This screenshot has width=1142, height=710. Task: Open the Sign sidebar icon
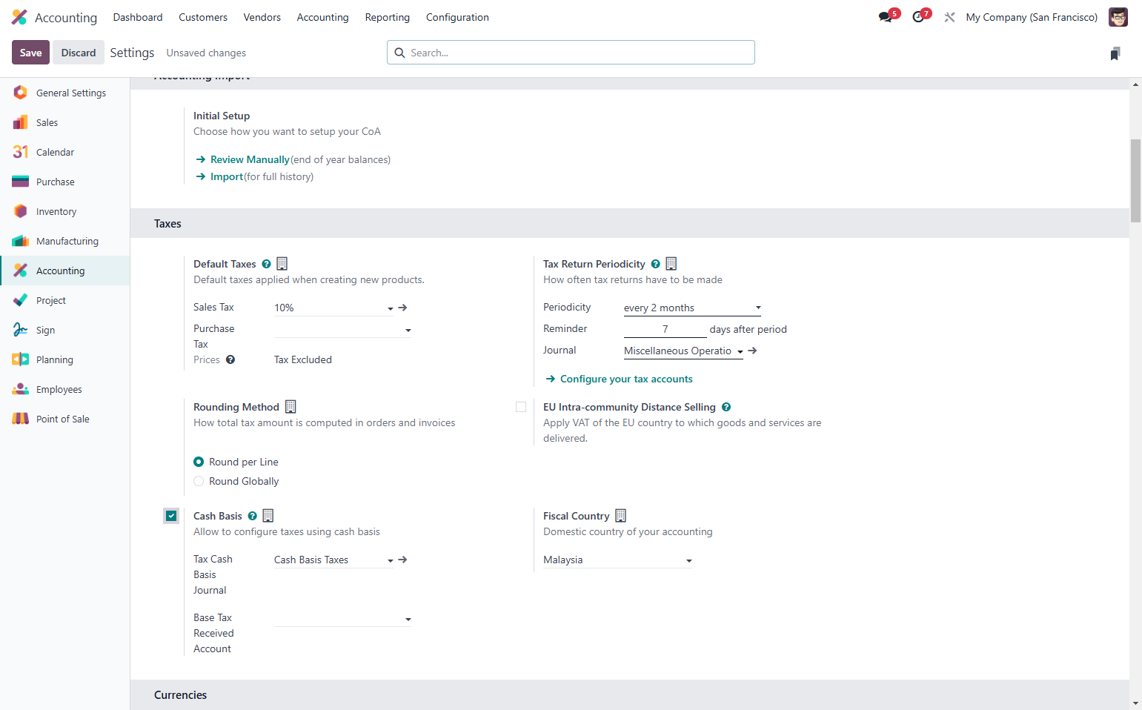pyautogui.click(x=21, y=330)
